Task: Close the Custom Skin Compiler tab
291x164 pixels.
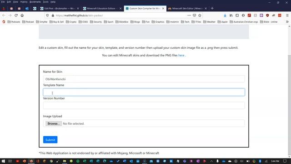Action: (x=163, y=9)
